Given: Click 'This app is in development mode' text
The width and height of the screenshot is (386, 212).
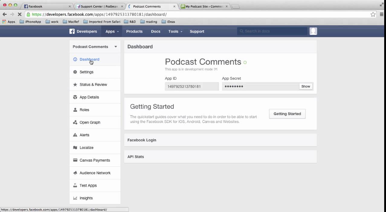Looking at the screenshot, I should point(189,69).
